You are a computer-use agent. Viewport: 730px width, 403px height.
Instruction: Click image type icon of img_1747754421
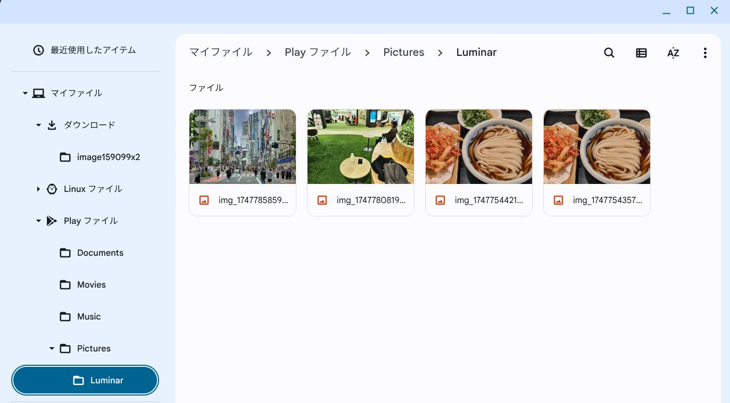(440, 200)
